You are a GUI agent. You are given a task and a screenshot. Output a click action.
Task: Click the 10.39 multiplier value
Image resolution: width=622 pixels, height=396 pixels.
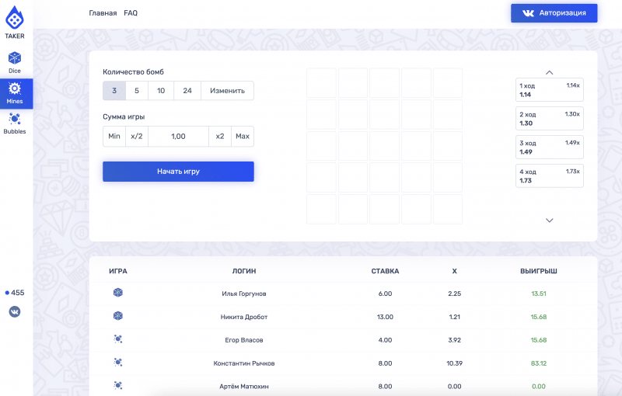[x=455, y=363]
